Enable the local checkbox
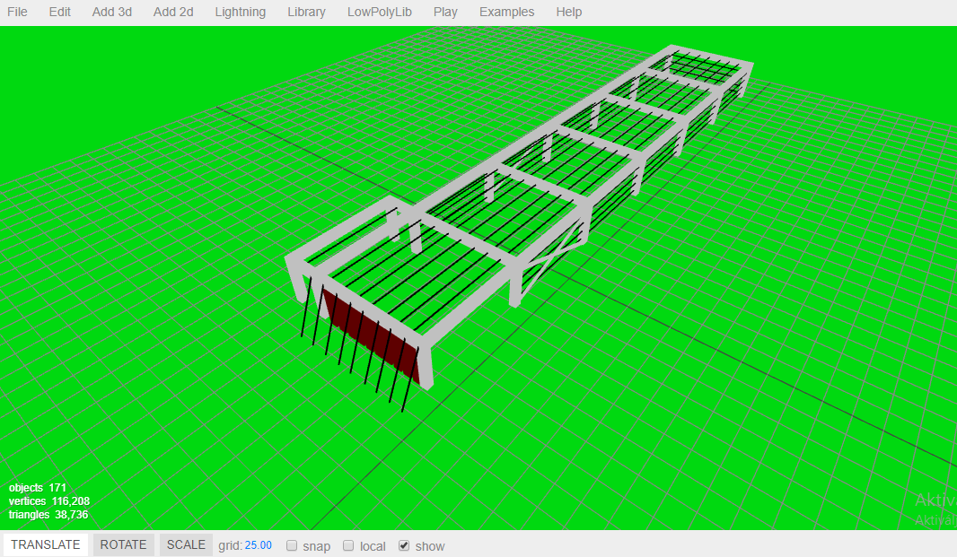The width and height of the screenshot is (957, 557). [348, 545]
